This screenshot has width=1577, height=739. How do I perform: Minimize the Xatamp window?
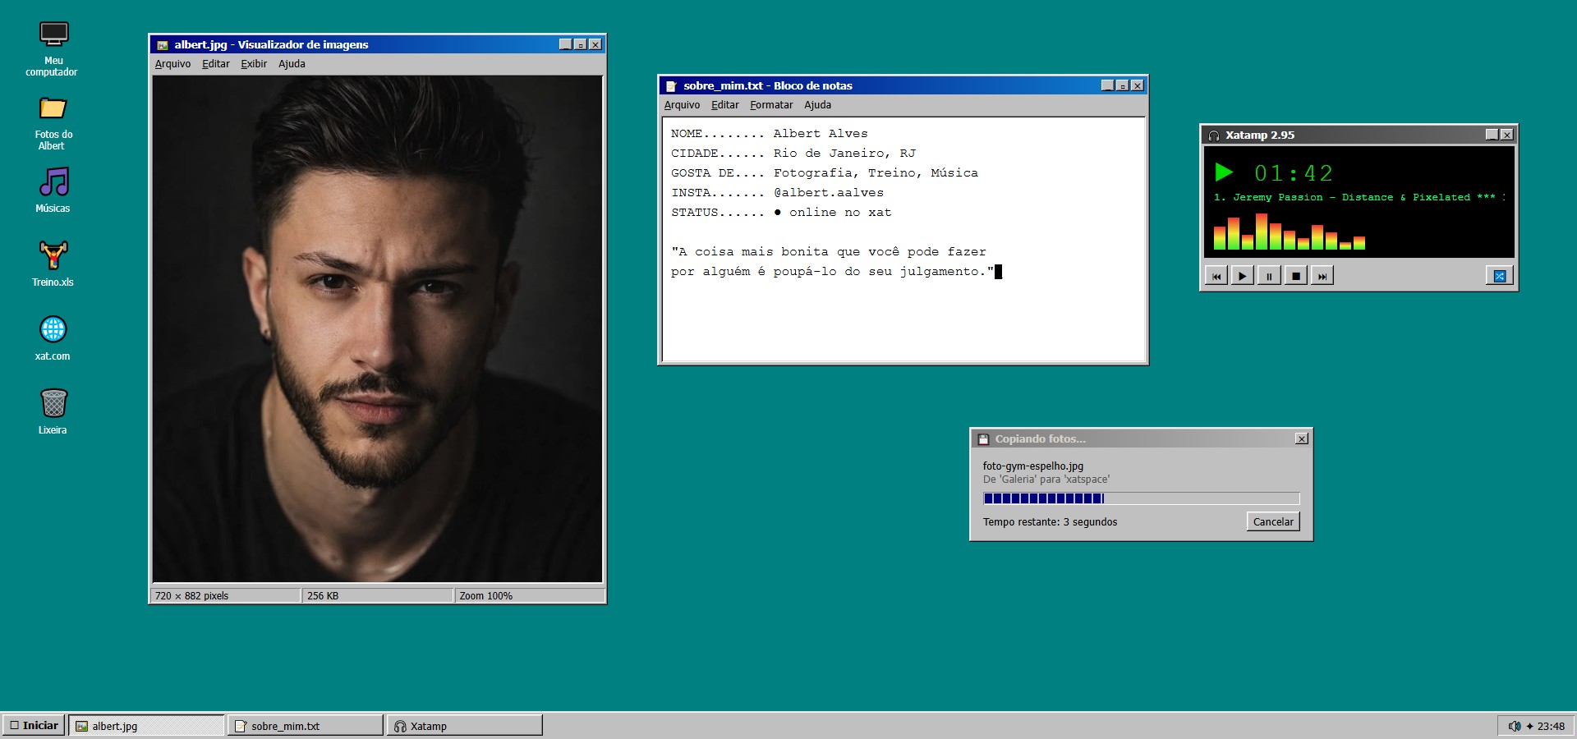pos(1492,135)
